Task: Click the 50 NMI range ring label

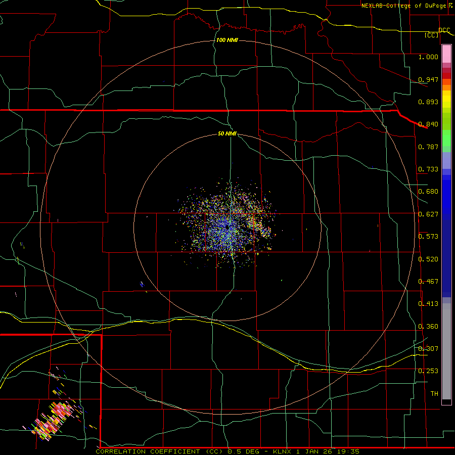Action: click(227, 133)
